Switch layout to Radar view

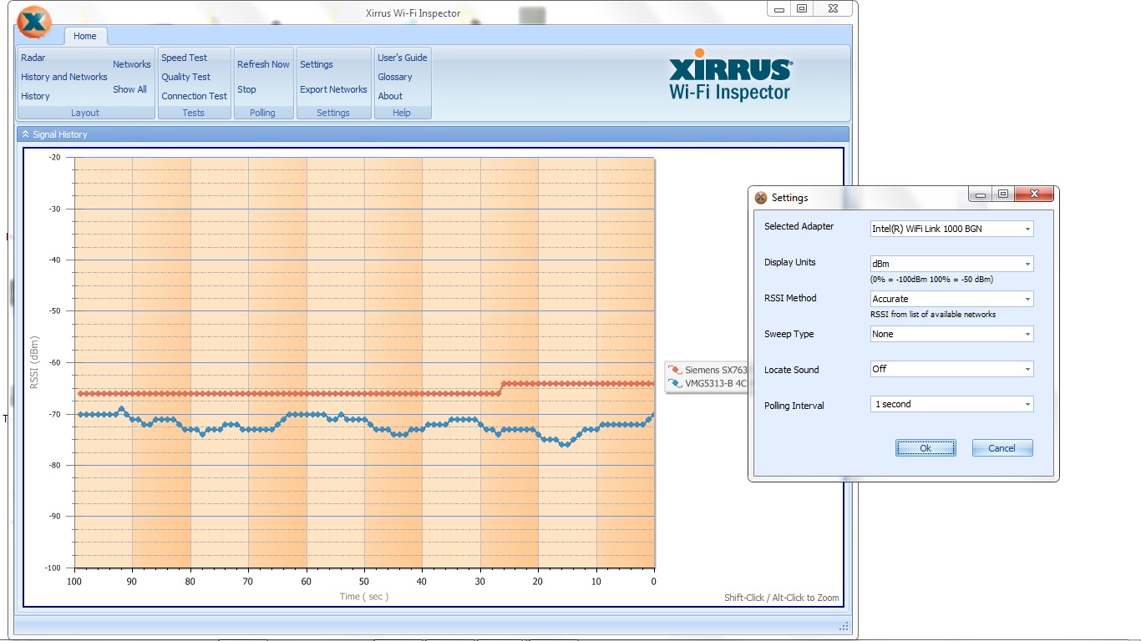(x=33, y=58)
